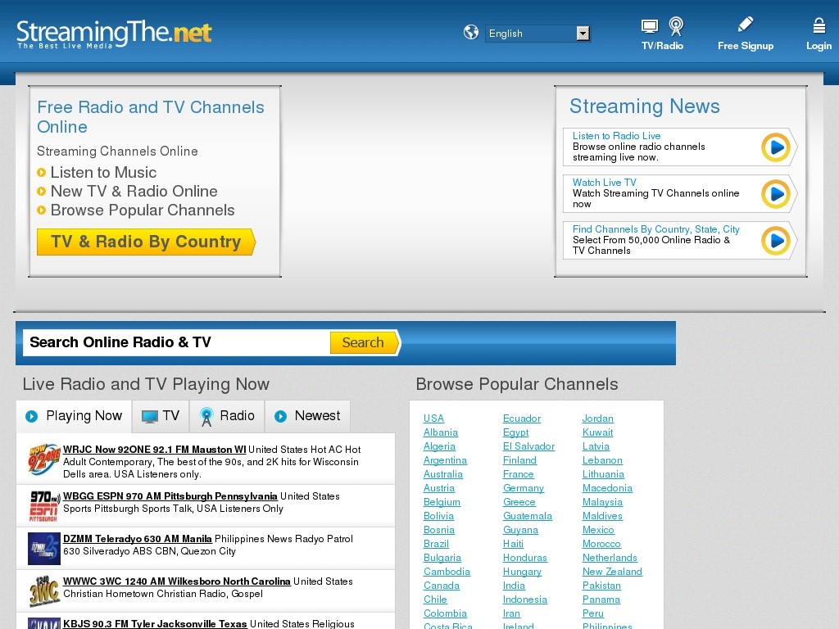Browse channels for Jordan
The height and width of the screenshot is (629, 839).
[x=597, y=419]
